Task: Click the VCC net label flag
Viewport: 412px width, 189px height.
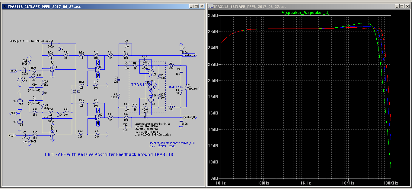Action: 13,113
